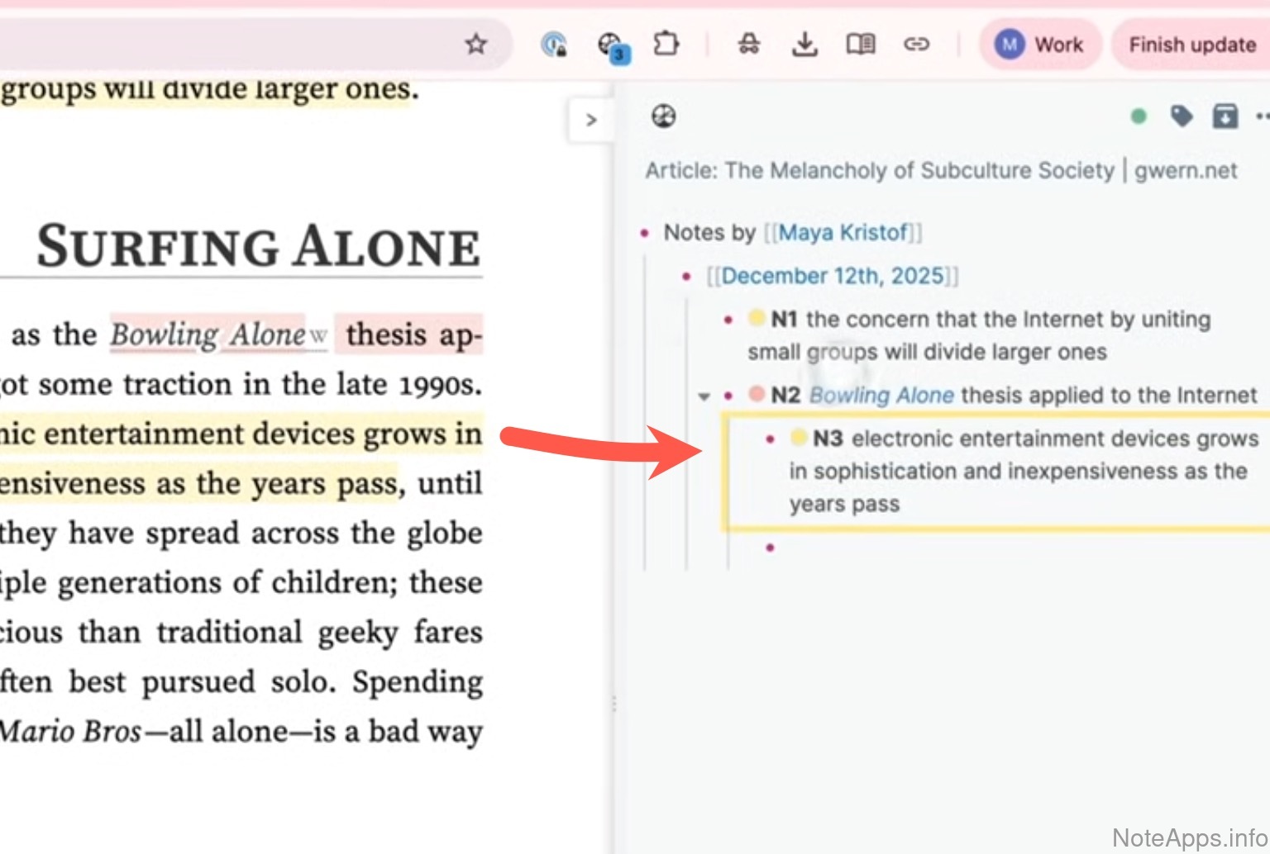Click the tag icon in the notes panel
The height and width of the screenshot is (854, 1270).
(x=1182, y=116)
